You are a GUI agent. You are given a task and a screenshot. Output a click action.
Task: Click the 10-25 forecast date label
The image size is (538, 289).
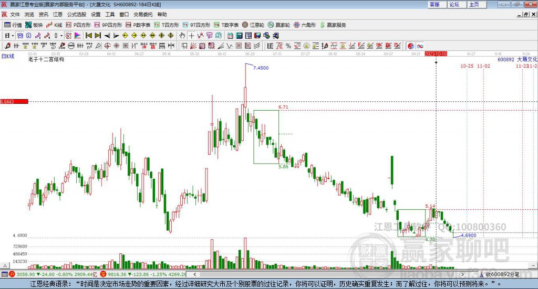click(x=467, y=66)
